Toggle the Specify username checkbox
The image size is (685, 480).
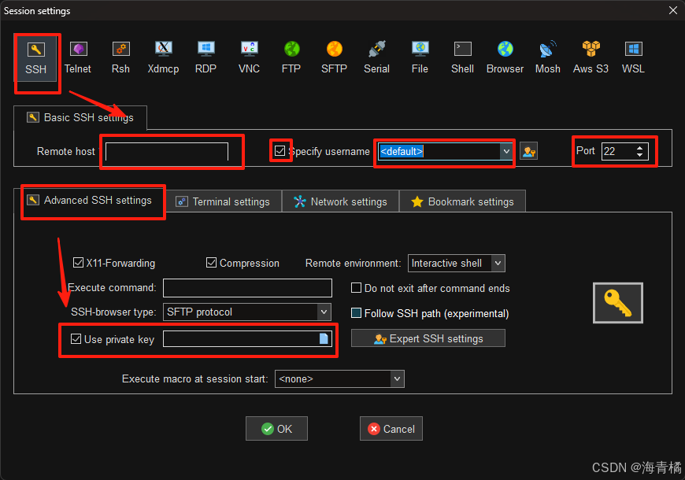280,150
